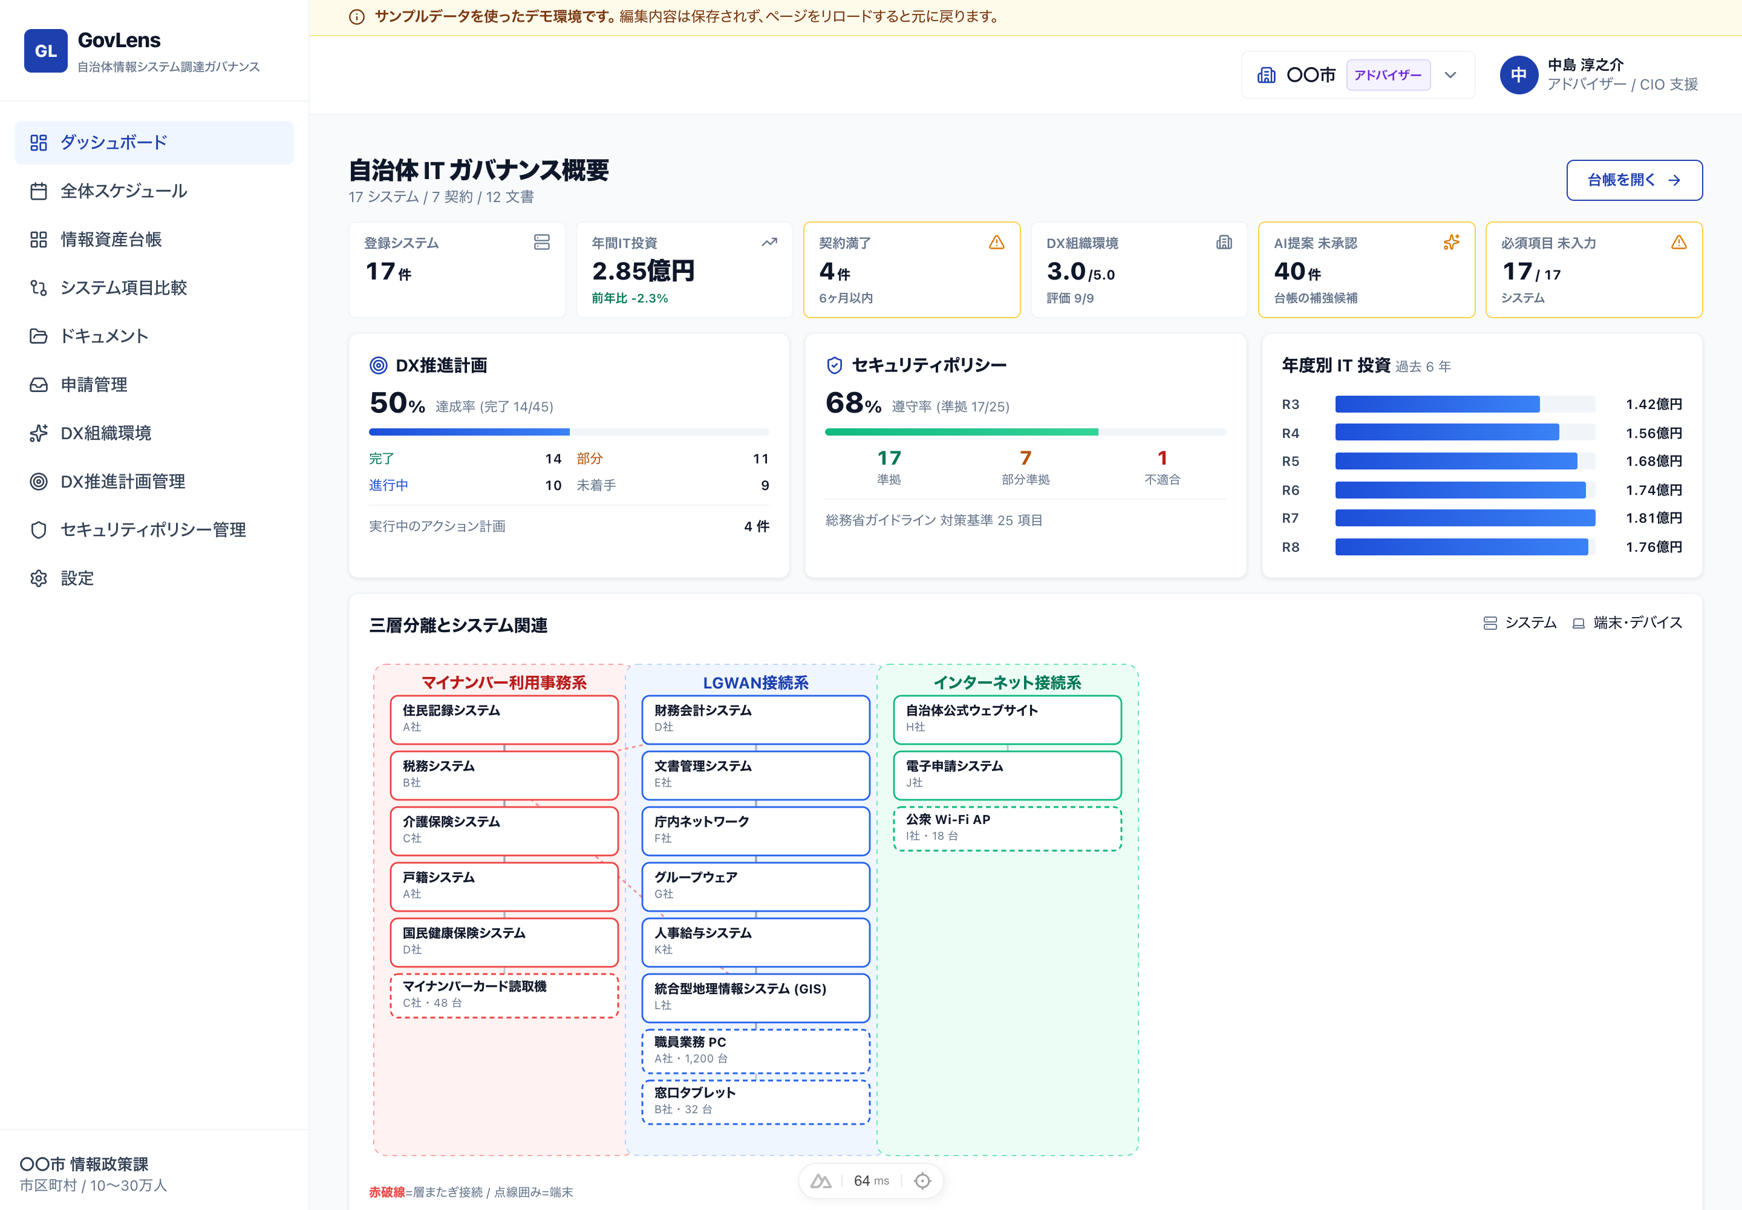Click the warning icon on 契約満了 card

coord(996,242)
